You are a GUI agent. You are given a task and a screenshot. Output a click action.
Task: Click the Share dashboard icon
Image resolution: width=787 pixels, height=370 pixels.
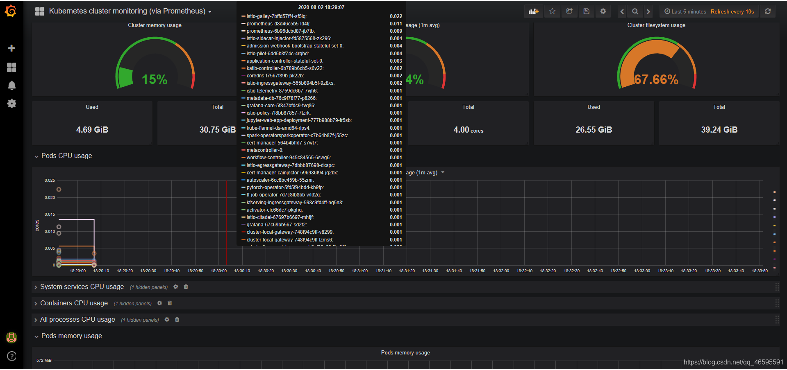[569, 11]
